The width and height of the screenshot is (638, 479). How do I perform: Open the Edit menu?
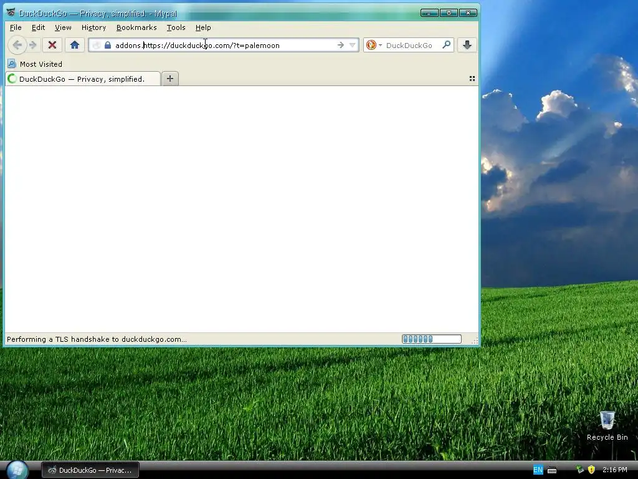pyautogui.click(x=38, y=27)
